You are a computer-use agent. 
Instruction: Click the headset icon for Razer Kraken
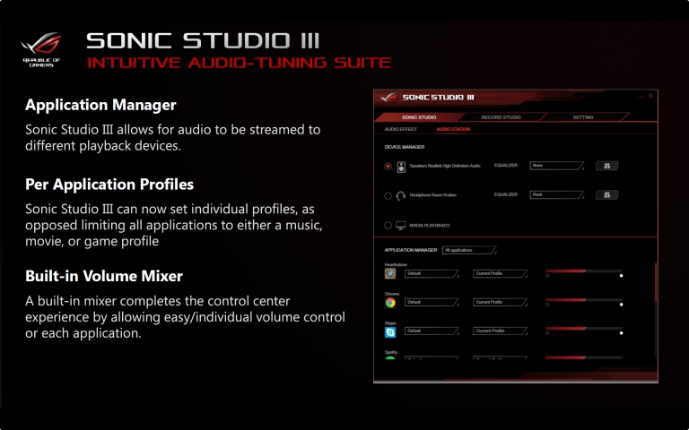[400, 195]
